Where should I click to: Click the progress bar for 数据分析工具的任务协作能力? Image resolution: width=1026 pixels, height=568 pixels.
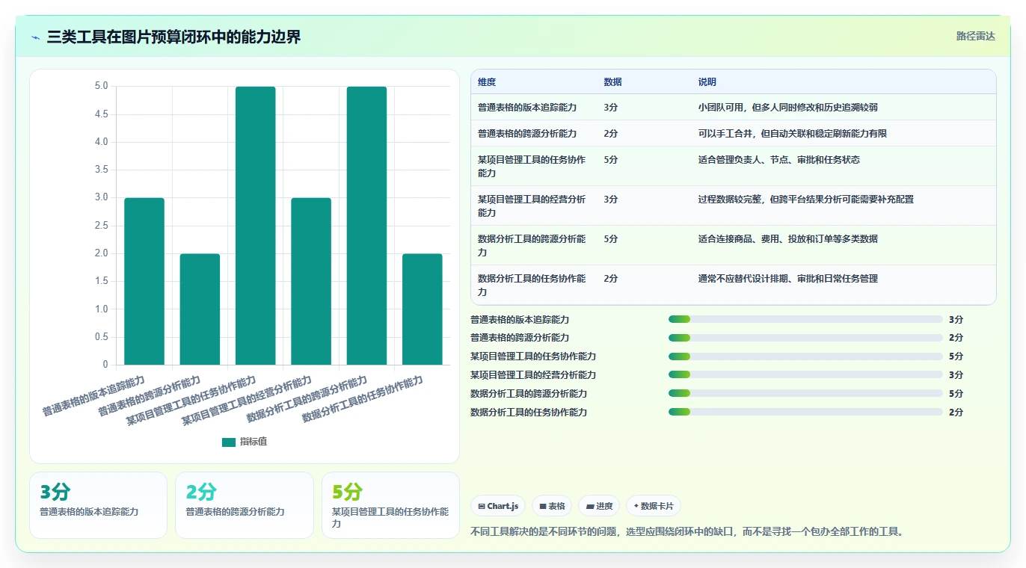(x=805, y=412)
